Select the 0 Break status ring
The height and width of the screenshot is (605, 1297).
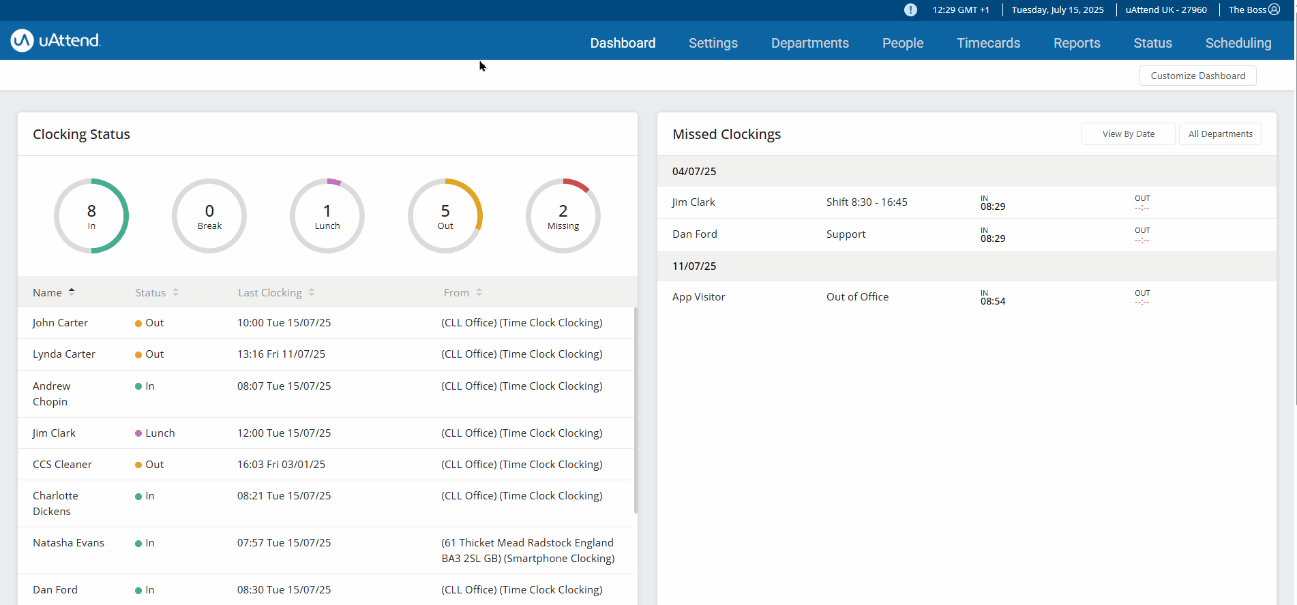tap(209, 216)
